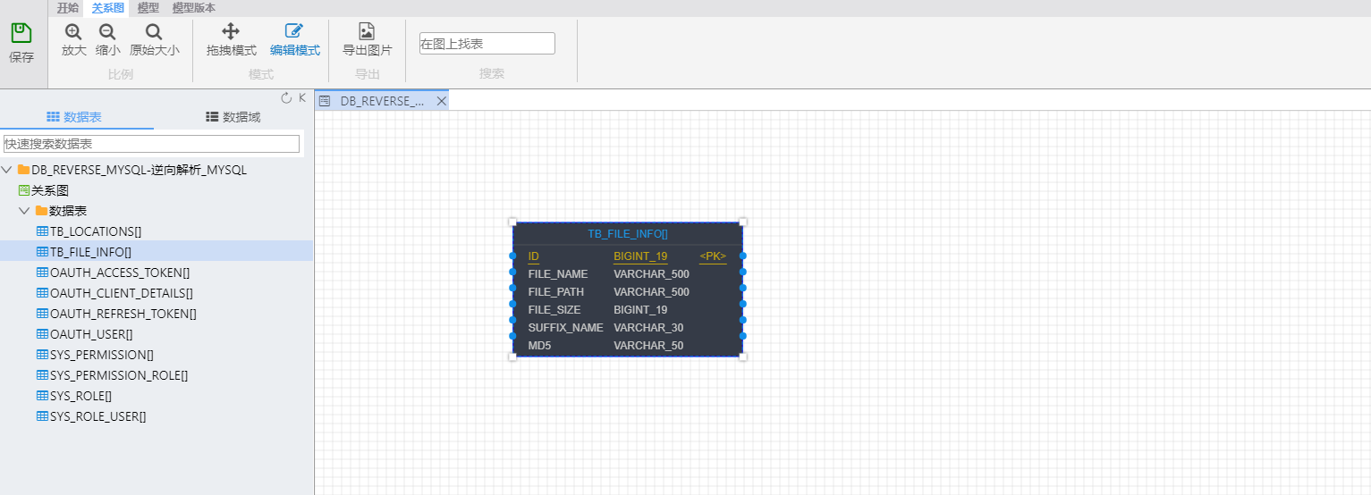
Task: Collapse the 数据表 folder arrow
Action: [24, 211]
